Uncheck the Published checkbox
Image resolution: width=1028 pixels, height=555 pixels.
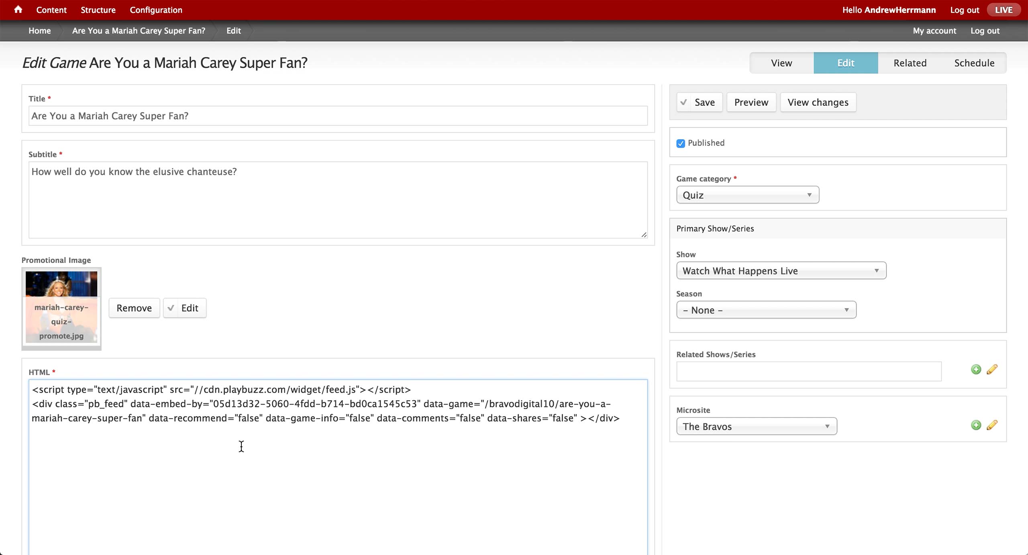[x=681, y=144]
